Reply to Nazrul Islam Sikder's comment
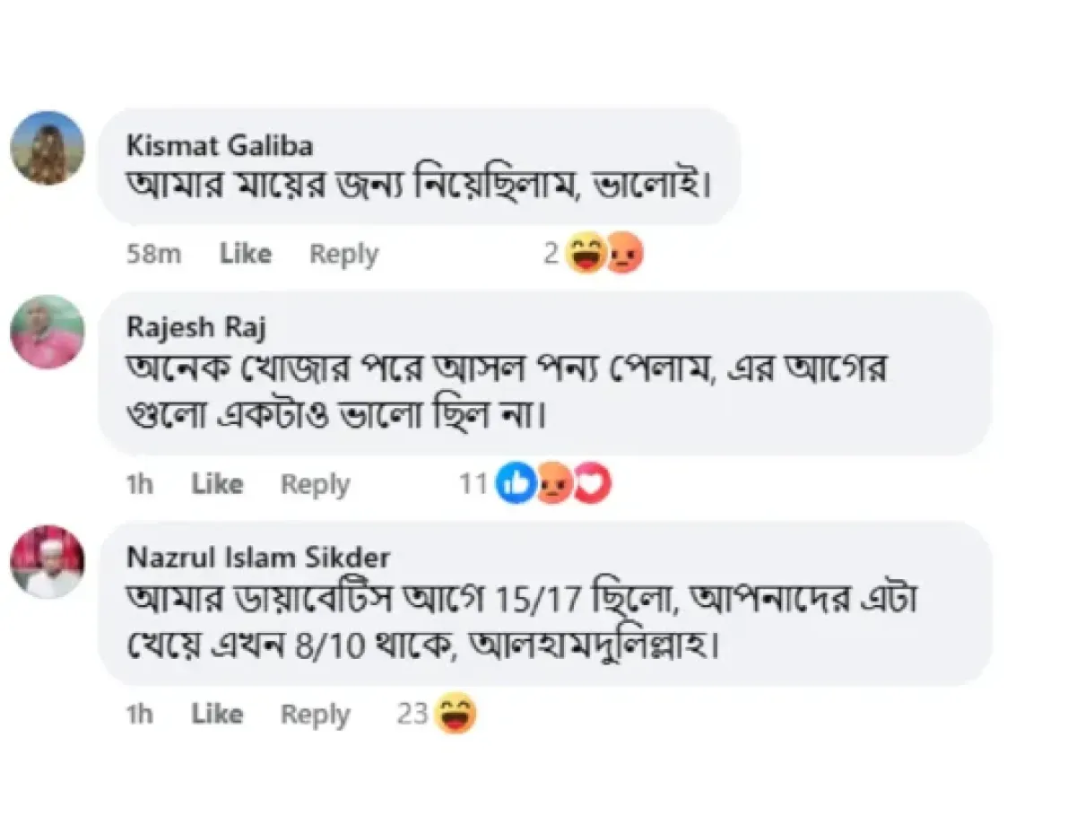Viewport: 1076px width, 840px height. tap(315, 714)
